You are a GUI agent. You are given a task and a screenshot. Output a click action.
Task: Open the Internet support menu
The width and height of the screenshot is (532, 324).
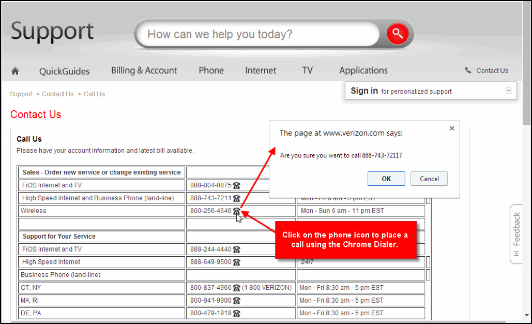261,70
